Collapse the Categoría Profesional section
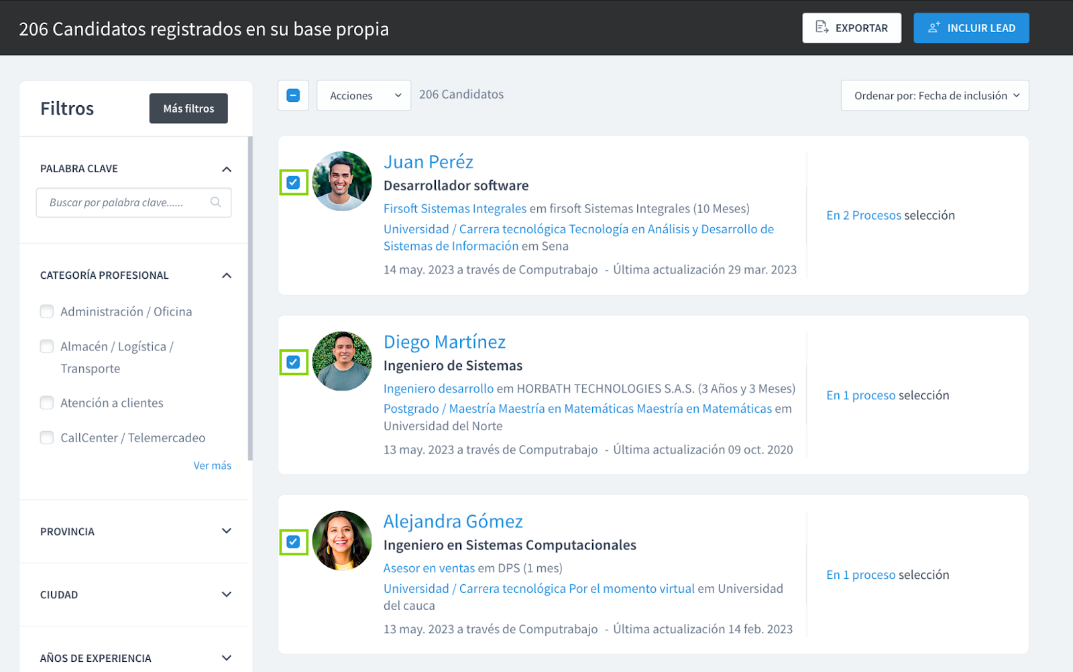The height and width of the screenshot is (672, 1073). pyautogui.click(x=227, y=275)
